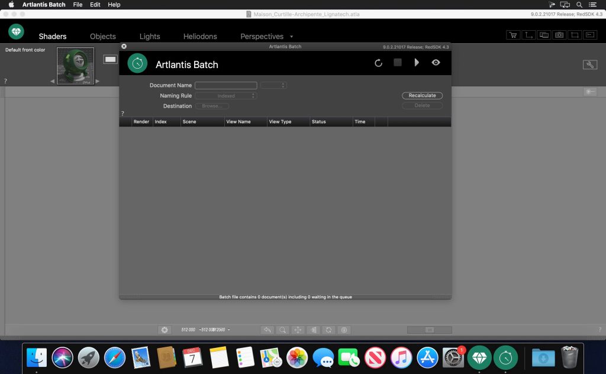Viewport: 606px width, 374px height.
Task: Click the wrench settings icon
Action: (x=589, y=65)
